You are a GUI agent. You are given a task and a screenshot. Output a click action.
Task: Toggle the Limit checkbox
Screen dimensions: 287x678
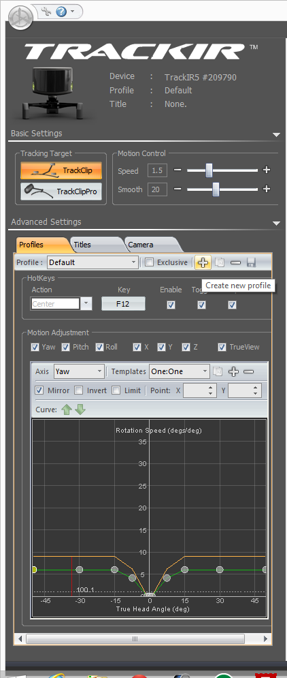(x=116, y=390)
